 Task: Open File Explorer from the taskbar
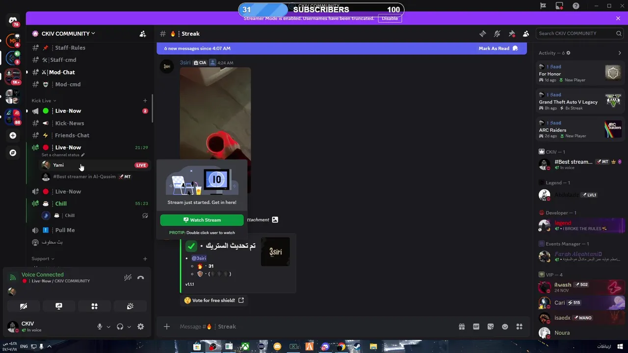[x=373, y=347]
